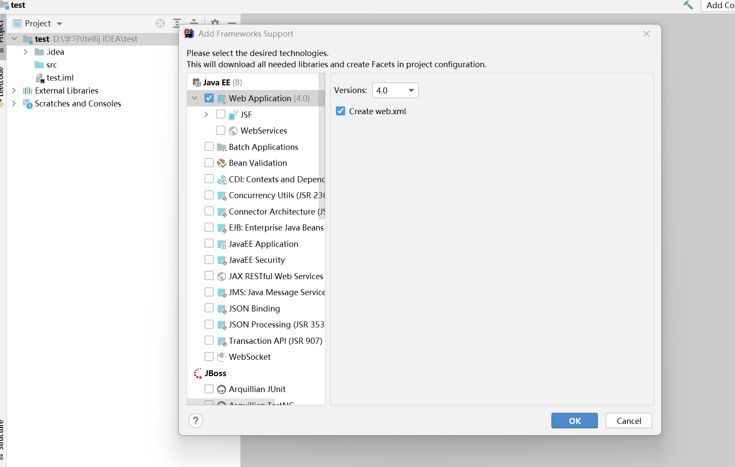Enable the WebServices checkbox
This screenshot has width=735, height=467.
221,130
